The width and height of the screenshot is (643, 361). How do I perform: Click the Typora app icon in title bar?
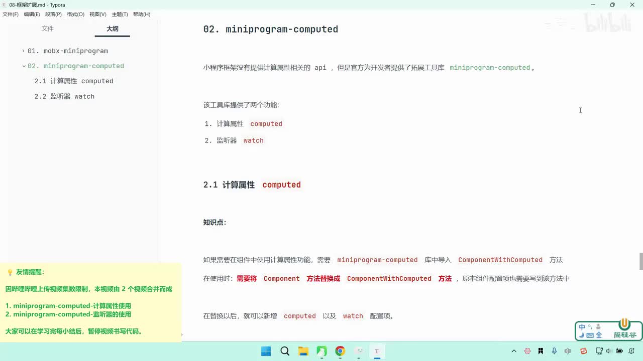coord(4,5)
